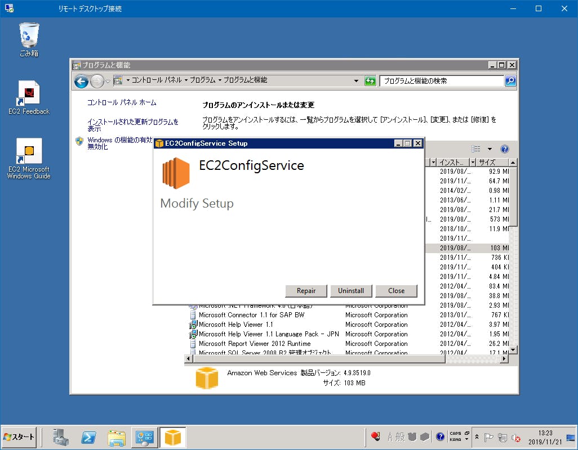Click the 573 MB size cell
The height and width of the screenshot is (450, 578).
pyautogui.click(x=499, y=219)
